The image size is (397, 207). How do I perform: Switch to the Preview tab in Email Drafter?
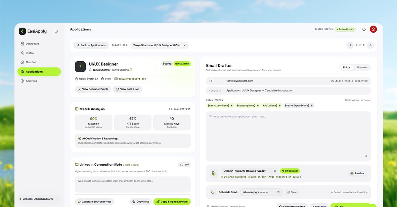click(362, 67)
